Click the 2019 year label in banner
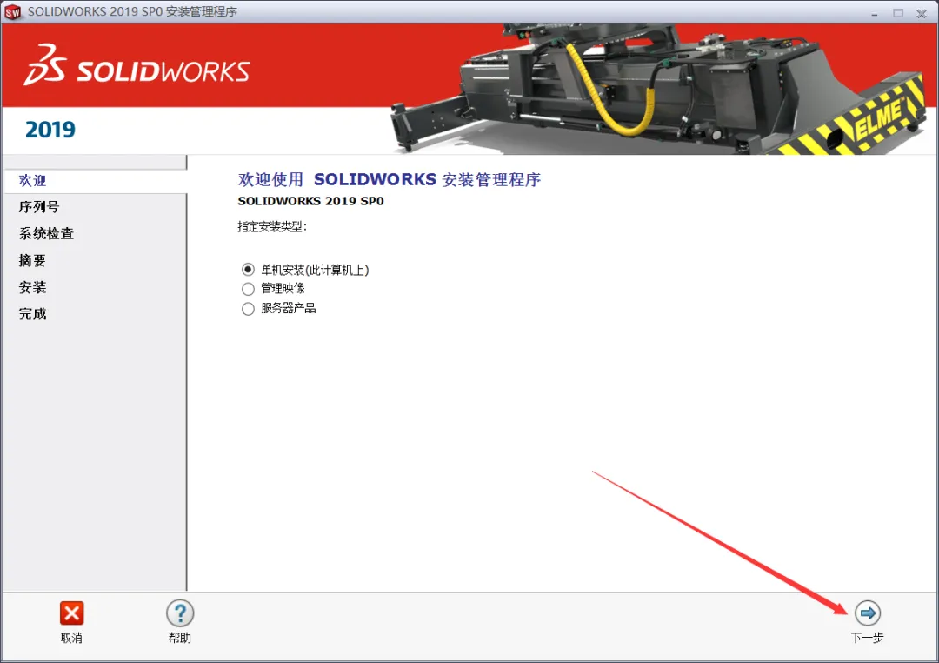The image size is (939, 663). (50, 130)
